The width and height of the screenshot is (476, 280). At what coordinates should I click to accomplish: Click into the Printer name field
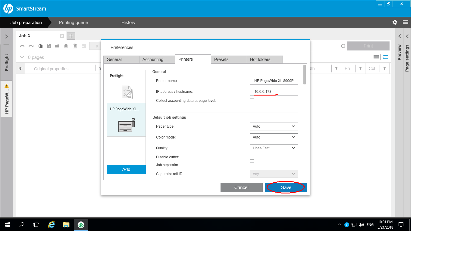274,81
